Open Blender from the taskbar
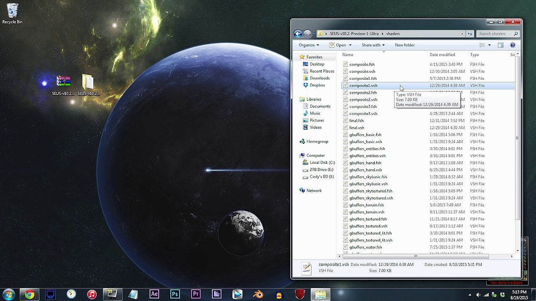 click(258, 295)
